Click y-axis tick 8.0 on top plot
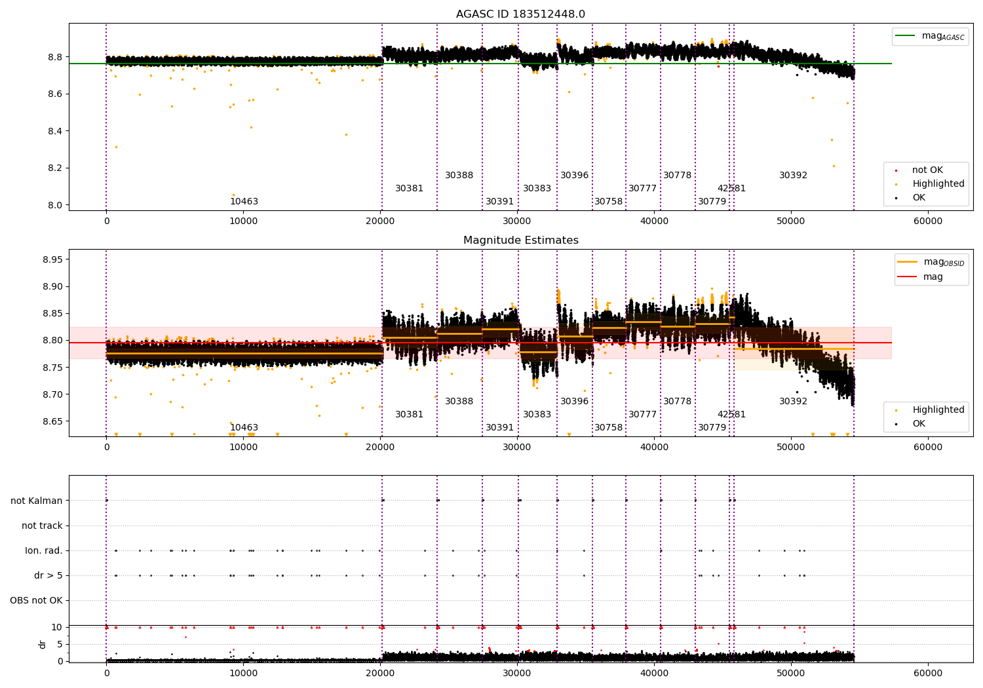Screen dimensions: 983x688 (56, 205)
